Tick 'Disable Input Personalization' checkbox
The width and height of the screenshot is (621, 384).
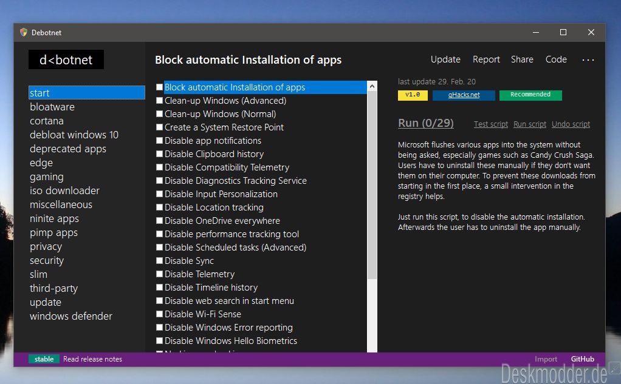point(159,194)
